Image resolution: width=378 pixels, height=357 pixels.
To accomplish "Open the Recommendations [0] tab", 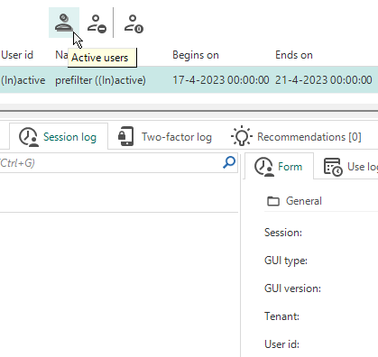I will pos(296,137).
